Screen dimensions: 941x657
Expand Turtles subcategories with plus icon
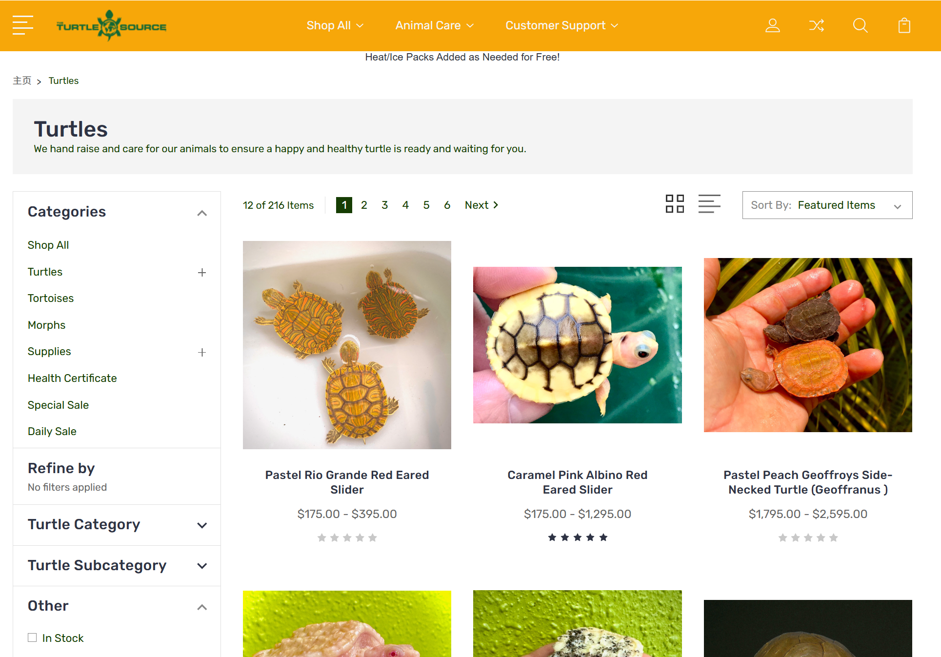(202, 272)
